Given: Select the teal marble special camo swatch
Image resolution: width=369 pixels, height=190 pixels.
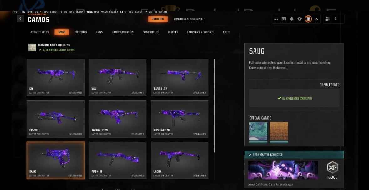Looking at the screenshot, I should (x=258, y=131).
